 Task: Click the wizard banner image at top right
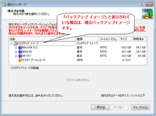click(147, 14)
